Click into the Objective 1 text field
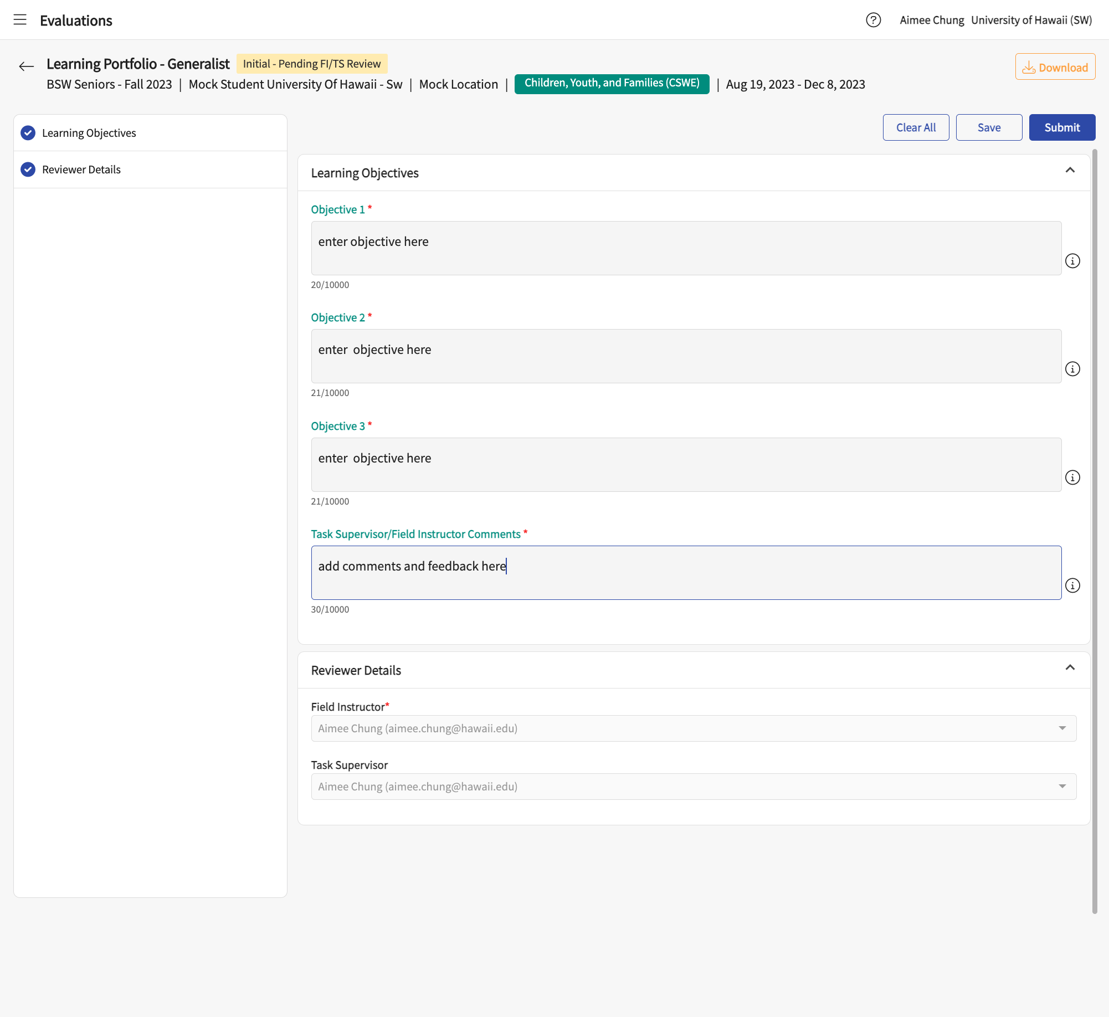 pyautogui.click(x=686, y=248)
